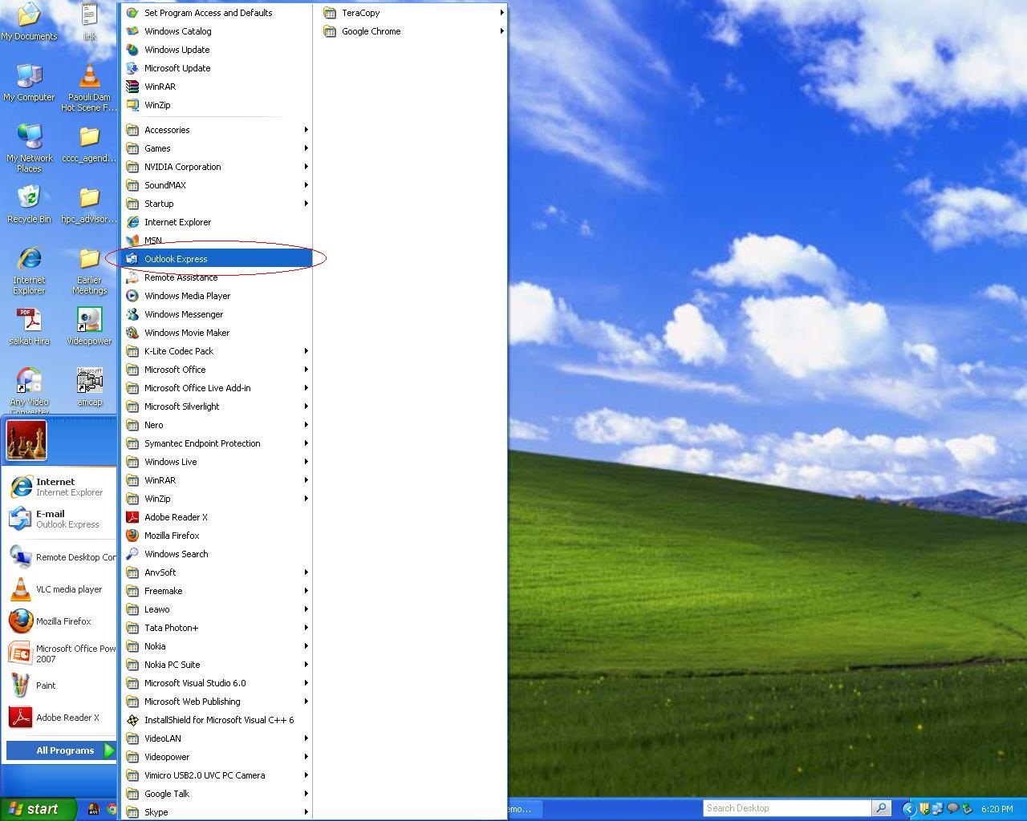Open the Internet Explorer entry in programs list
This screenshot has height=821, width=1027.
point(217,222)
